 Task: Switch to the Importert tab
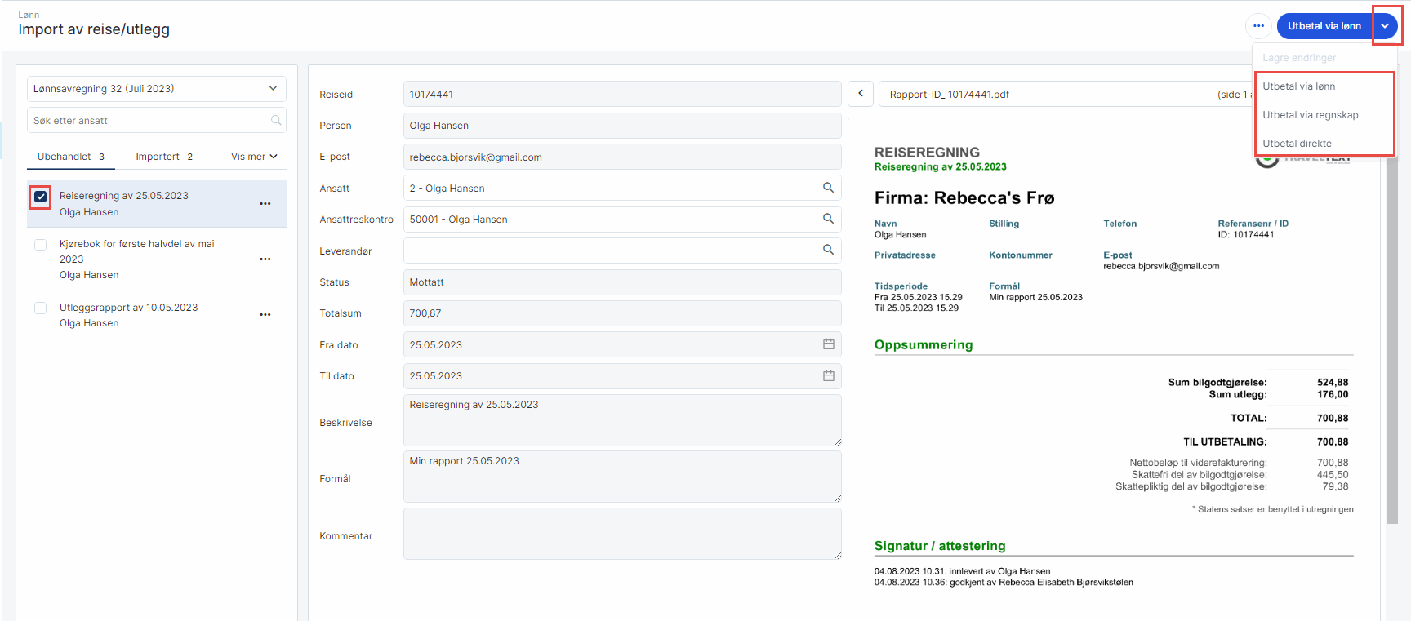coord(163,157)
